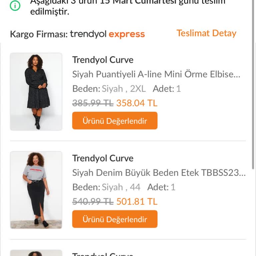
Task: Select the Siyah Denim Büyük Beden Etek title
Action: (159, 173)
